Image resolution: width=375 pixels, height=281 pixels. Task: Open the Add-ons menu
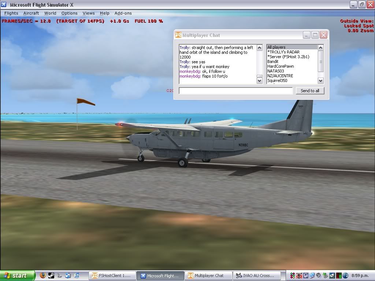[123, 13]
